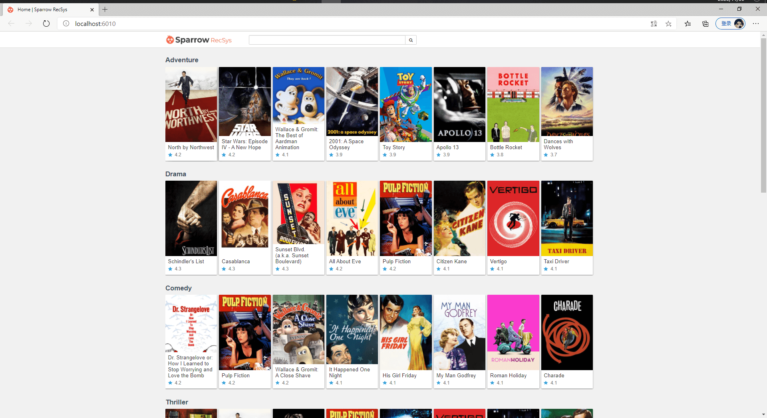Add this page to favorites star icon
This screenshot has height=418, width=767.
pos(668,24)
